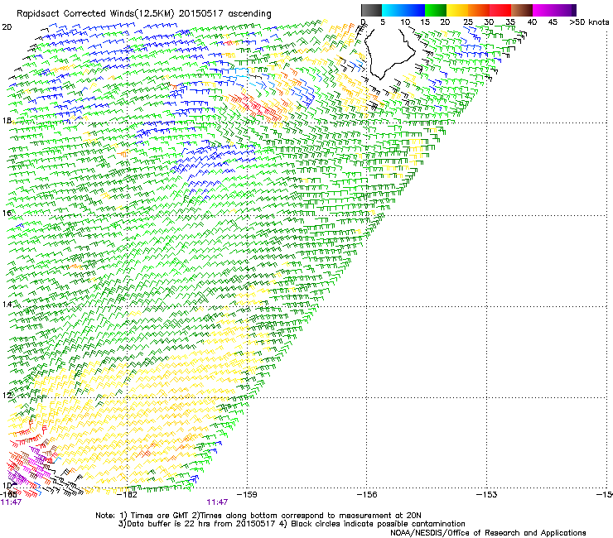Image resolution: width=613 pixels, height=538 pixels.
Task: Click 'Black circles indicate possible contamination' note
Action: (378, 524)
